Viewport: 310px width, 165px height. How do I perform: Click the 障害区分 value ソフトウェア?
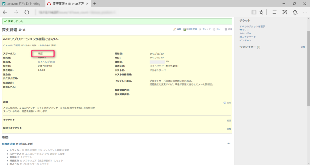(x=164, y=66)
